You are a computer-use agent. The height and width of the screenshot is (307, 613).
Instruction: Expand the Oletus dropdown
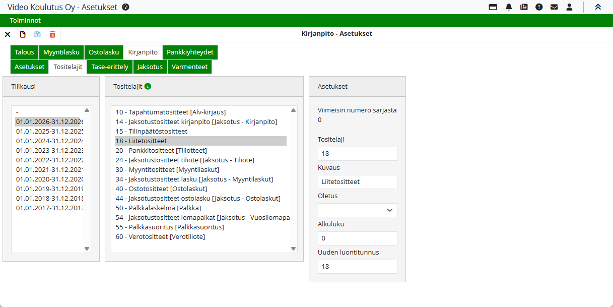coord(357,210)
